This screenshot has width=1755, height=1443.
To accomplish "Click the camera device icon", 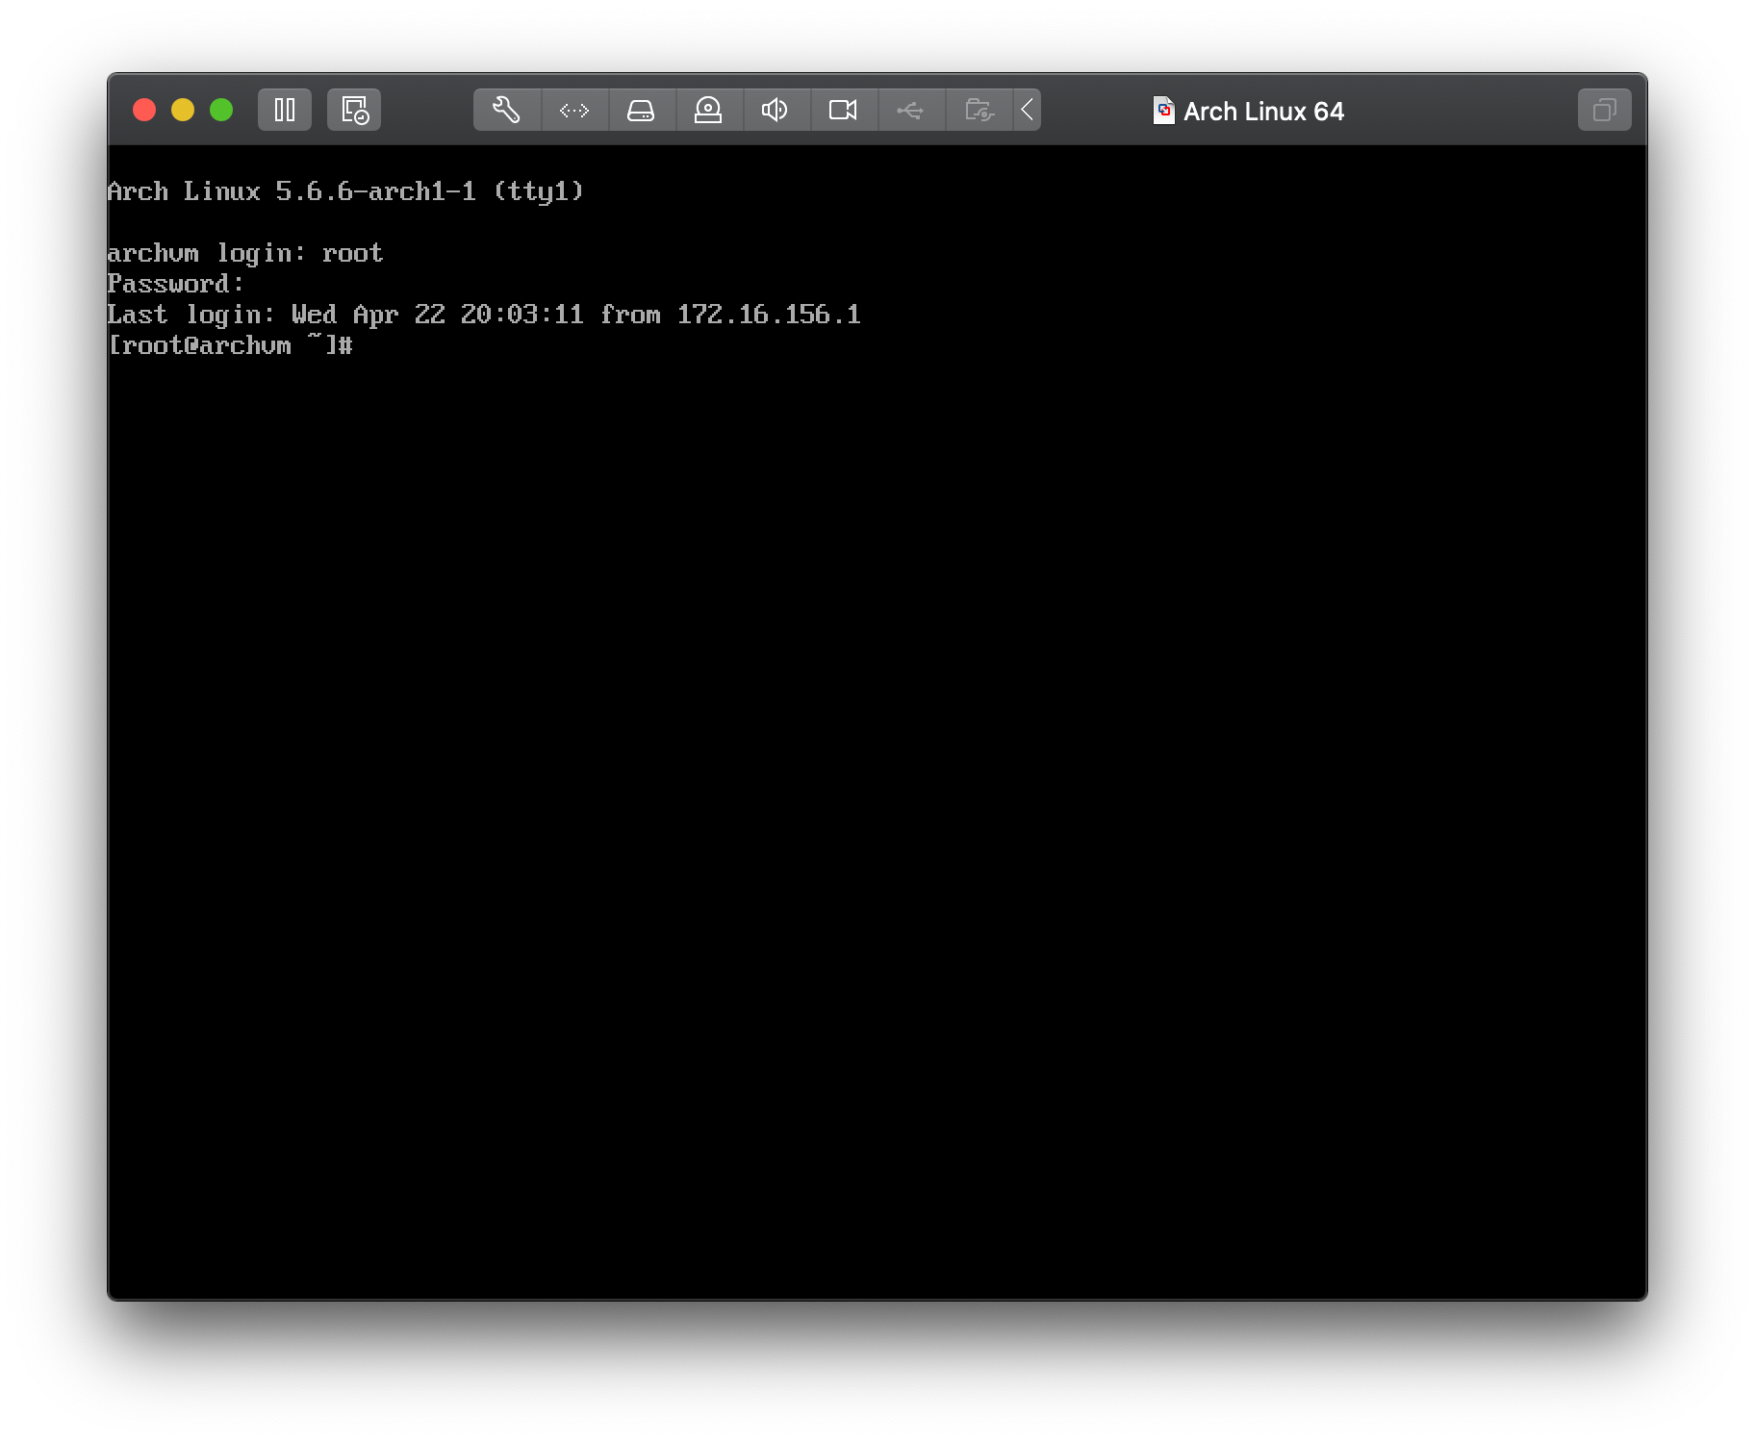I will point(844,110).
